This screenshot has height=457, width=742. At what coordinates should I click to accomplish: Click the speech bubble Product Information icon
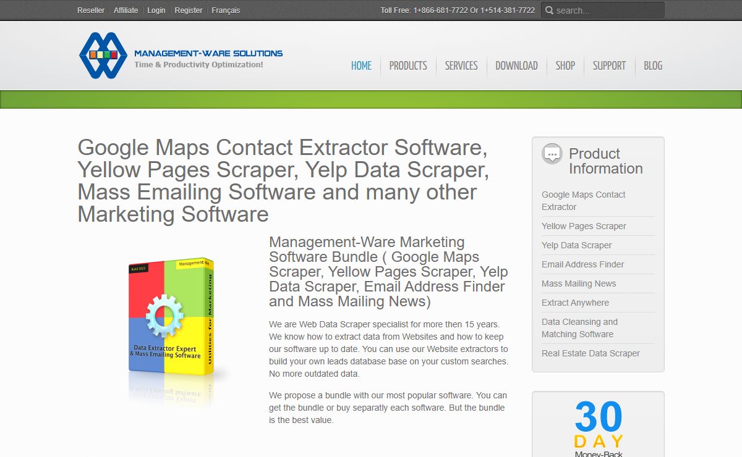[552, 154]
